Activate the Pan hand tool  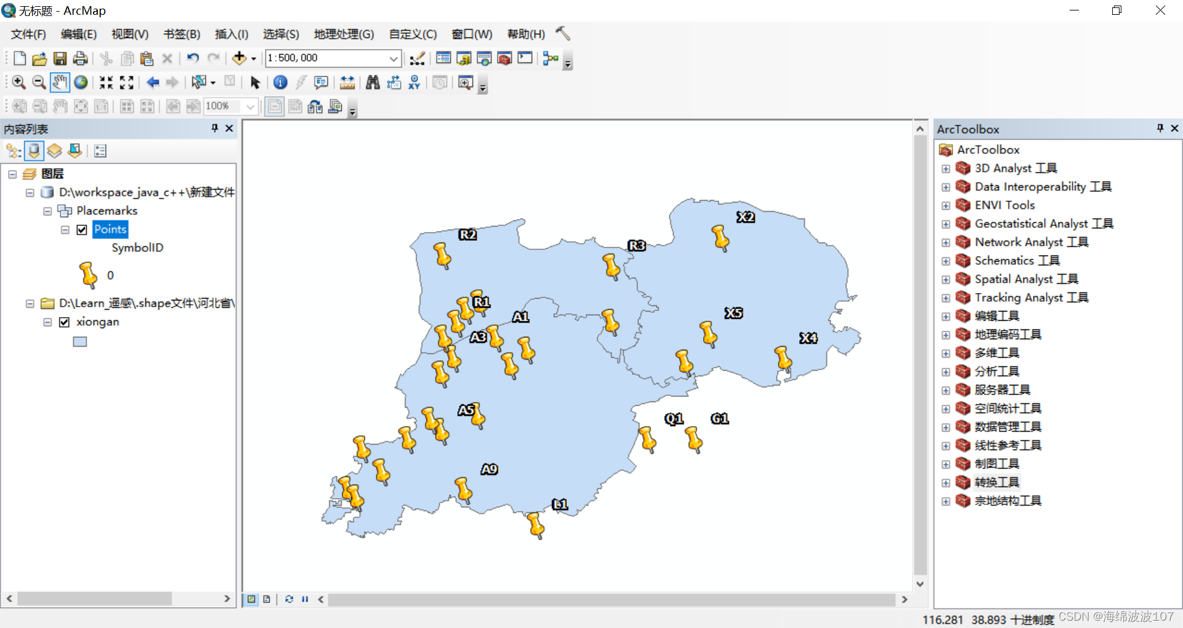[x=60, y=83]
